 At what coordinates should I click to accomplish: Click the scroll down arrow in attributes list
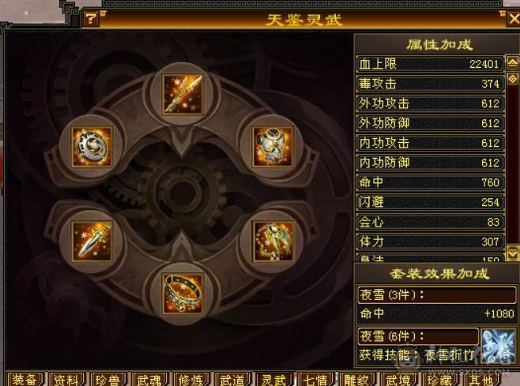(x=512, y=253)
